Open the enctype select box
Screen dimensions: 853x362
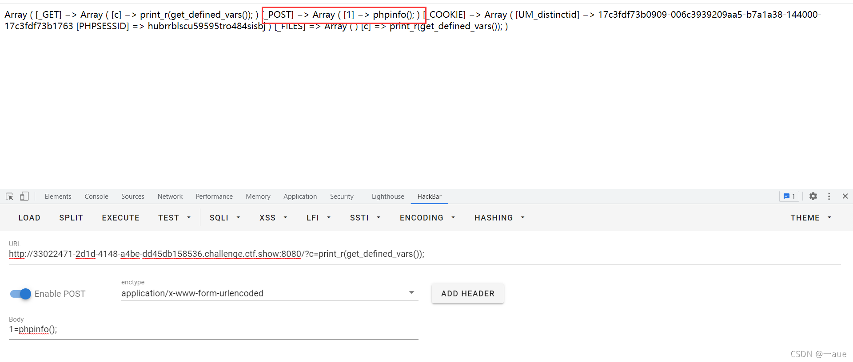click(x=270, y=293)
